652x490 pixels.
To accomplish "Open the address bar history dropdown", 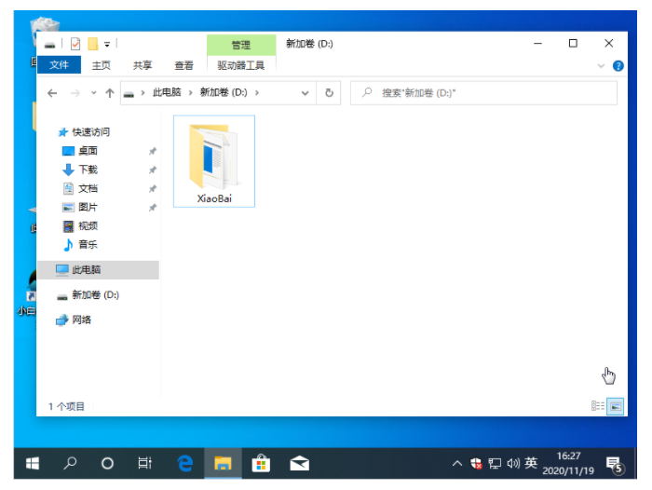I will coord(307,93).
